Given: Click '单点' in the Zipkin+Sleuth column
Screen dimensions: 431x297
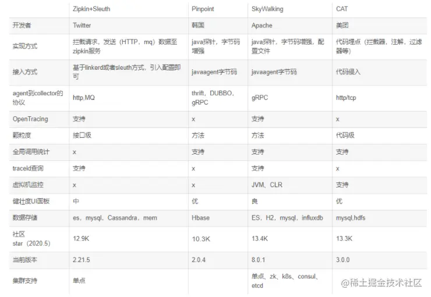Looking at the screenshot, I should (79, 281).
